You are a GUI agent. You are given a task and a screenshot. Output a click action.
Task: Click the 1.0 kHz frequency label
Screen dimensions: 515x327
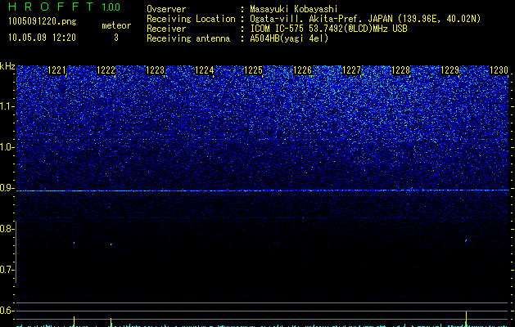[x=7, y=148]
